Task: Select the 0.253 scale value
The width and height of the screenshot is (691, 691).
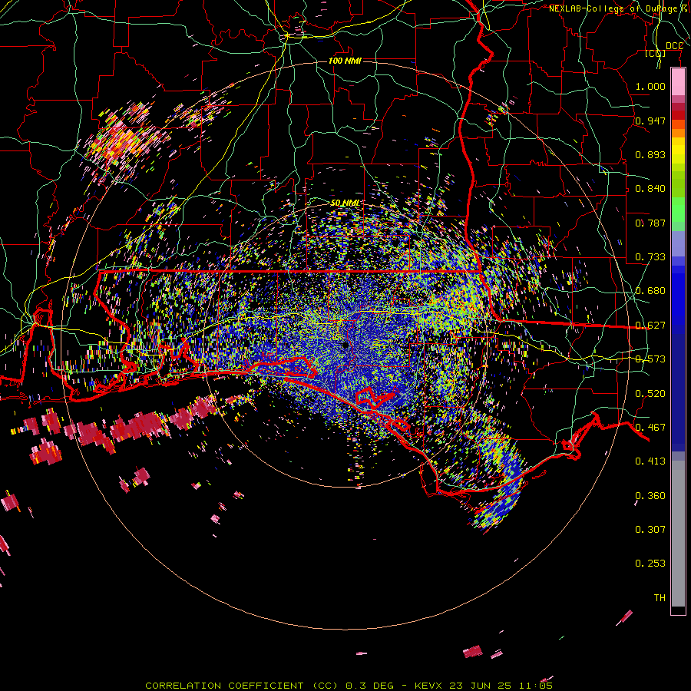Action: tap(650, 564)
